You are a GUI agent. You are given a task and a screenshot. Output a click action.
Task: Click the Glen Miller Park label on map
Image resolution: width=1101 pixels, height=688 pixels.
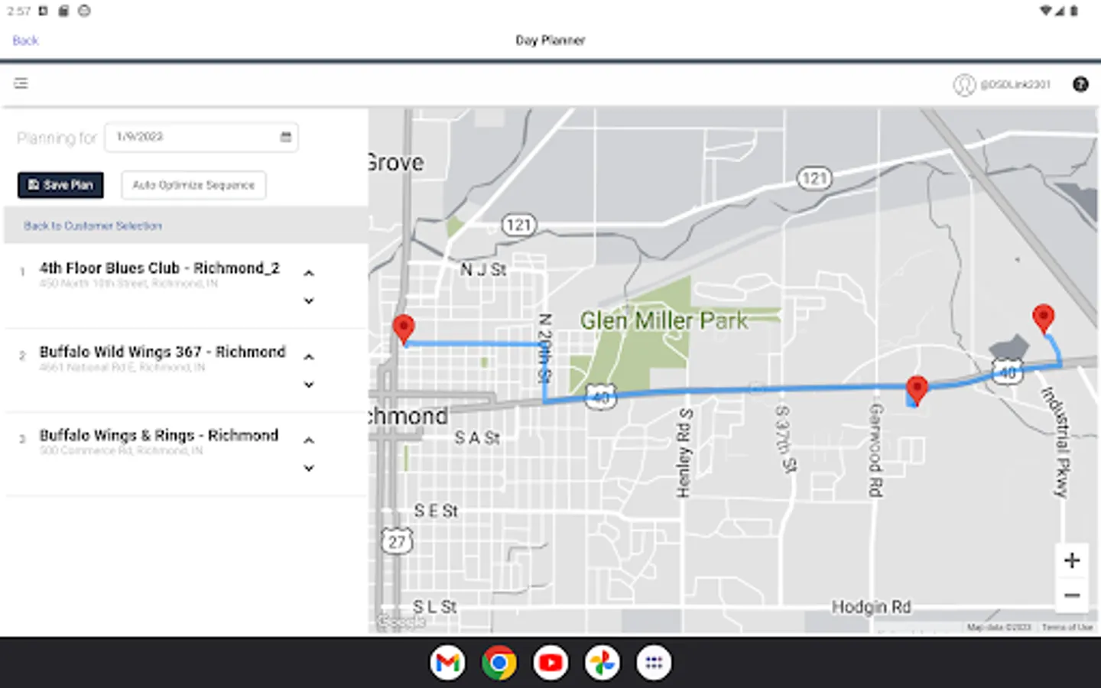664,320
